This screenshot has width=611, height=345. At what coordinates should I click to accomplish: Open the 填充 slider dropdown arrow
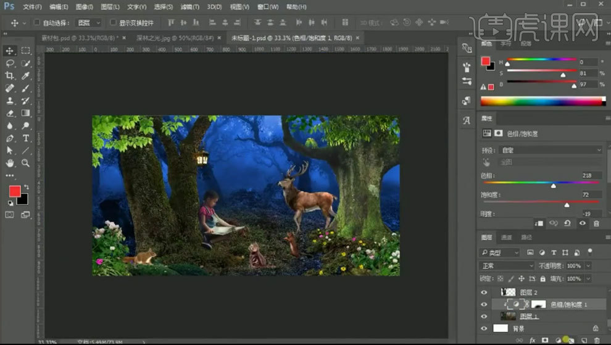[x=588, y=279]
